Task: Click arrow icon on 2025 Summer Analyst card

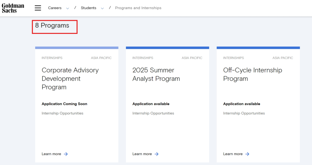Action: point(157,154)
